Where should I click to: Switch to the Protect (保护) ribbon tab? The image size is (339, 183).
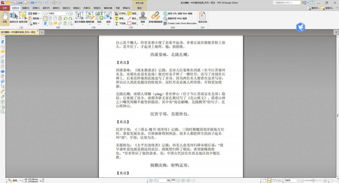coord(46,8)
